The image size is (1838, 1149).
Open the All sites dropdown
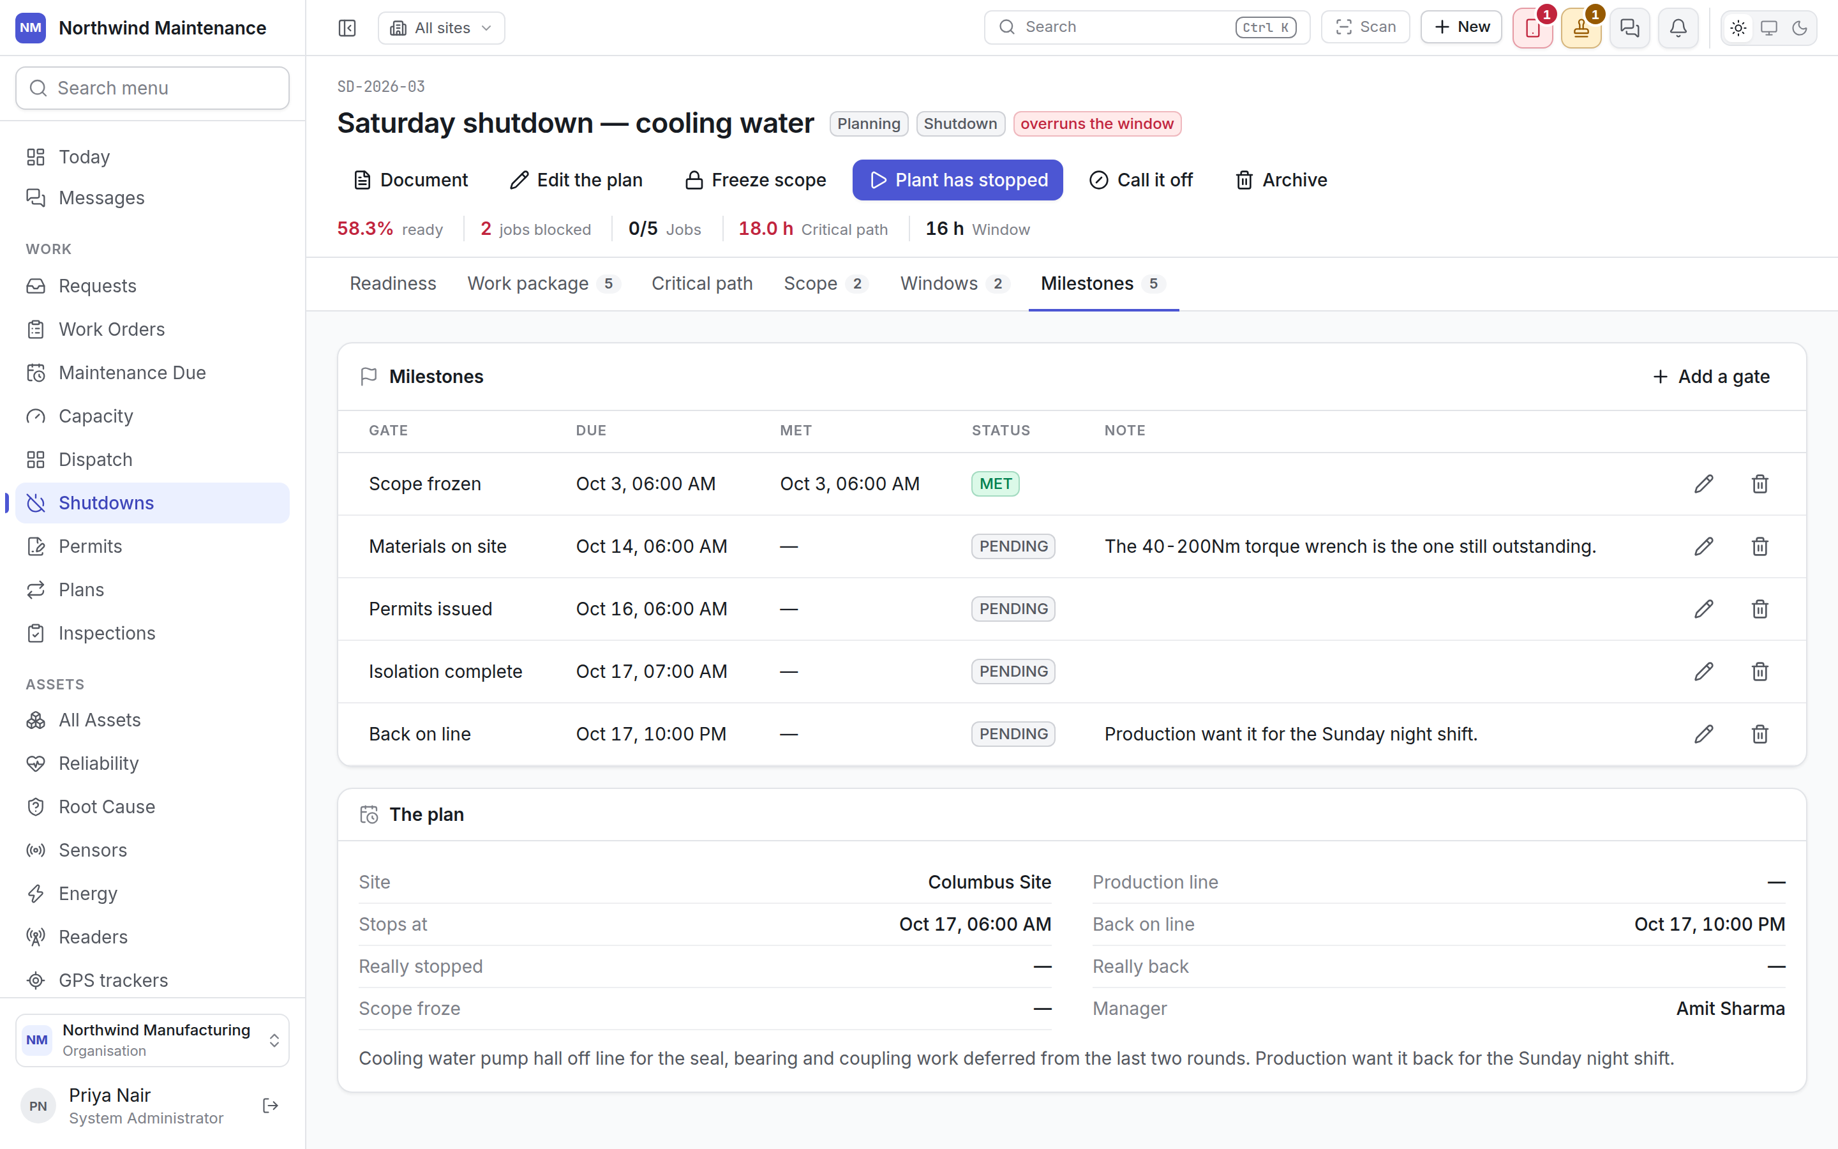point(441,28)
